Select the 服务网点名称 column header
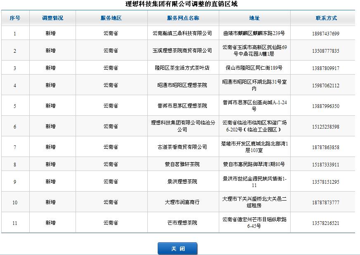This screenshot has height=255, width=360. [183, 18]
